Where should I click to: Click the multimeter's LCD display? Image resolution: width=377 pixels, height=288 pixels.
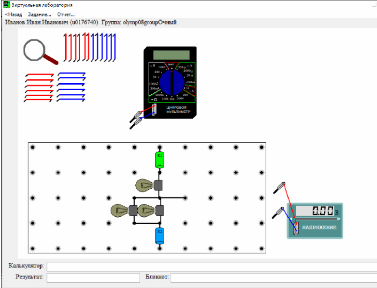(171, 55)
